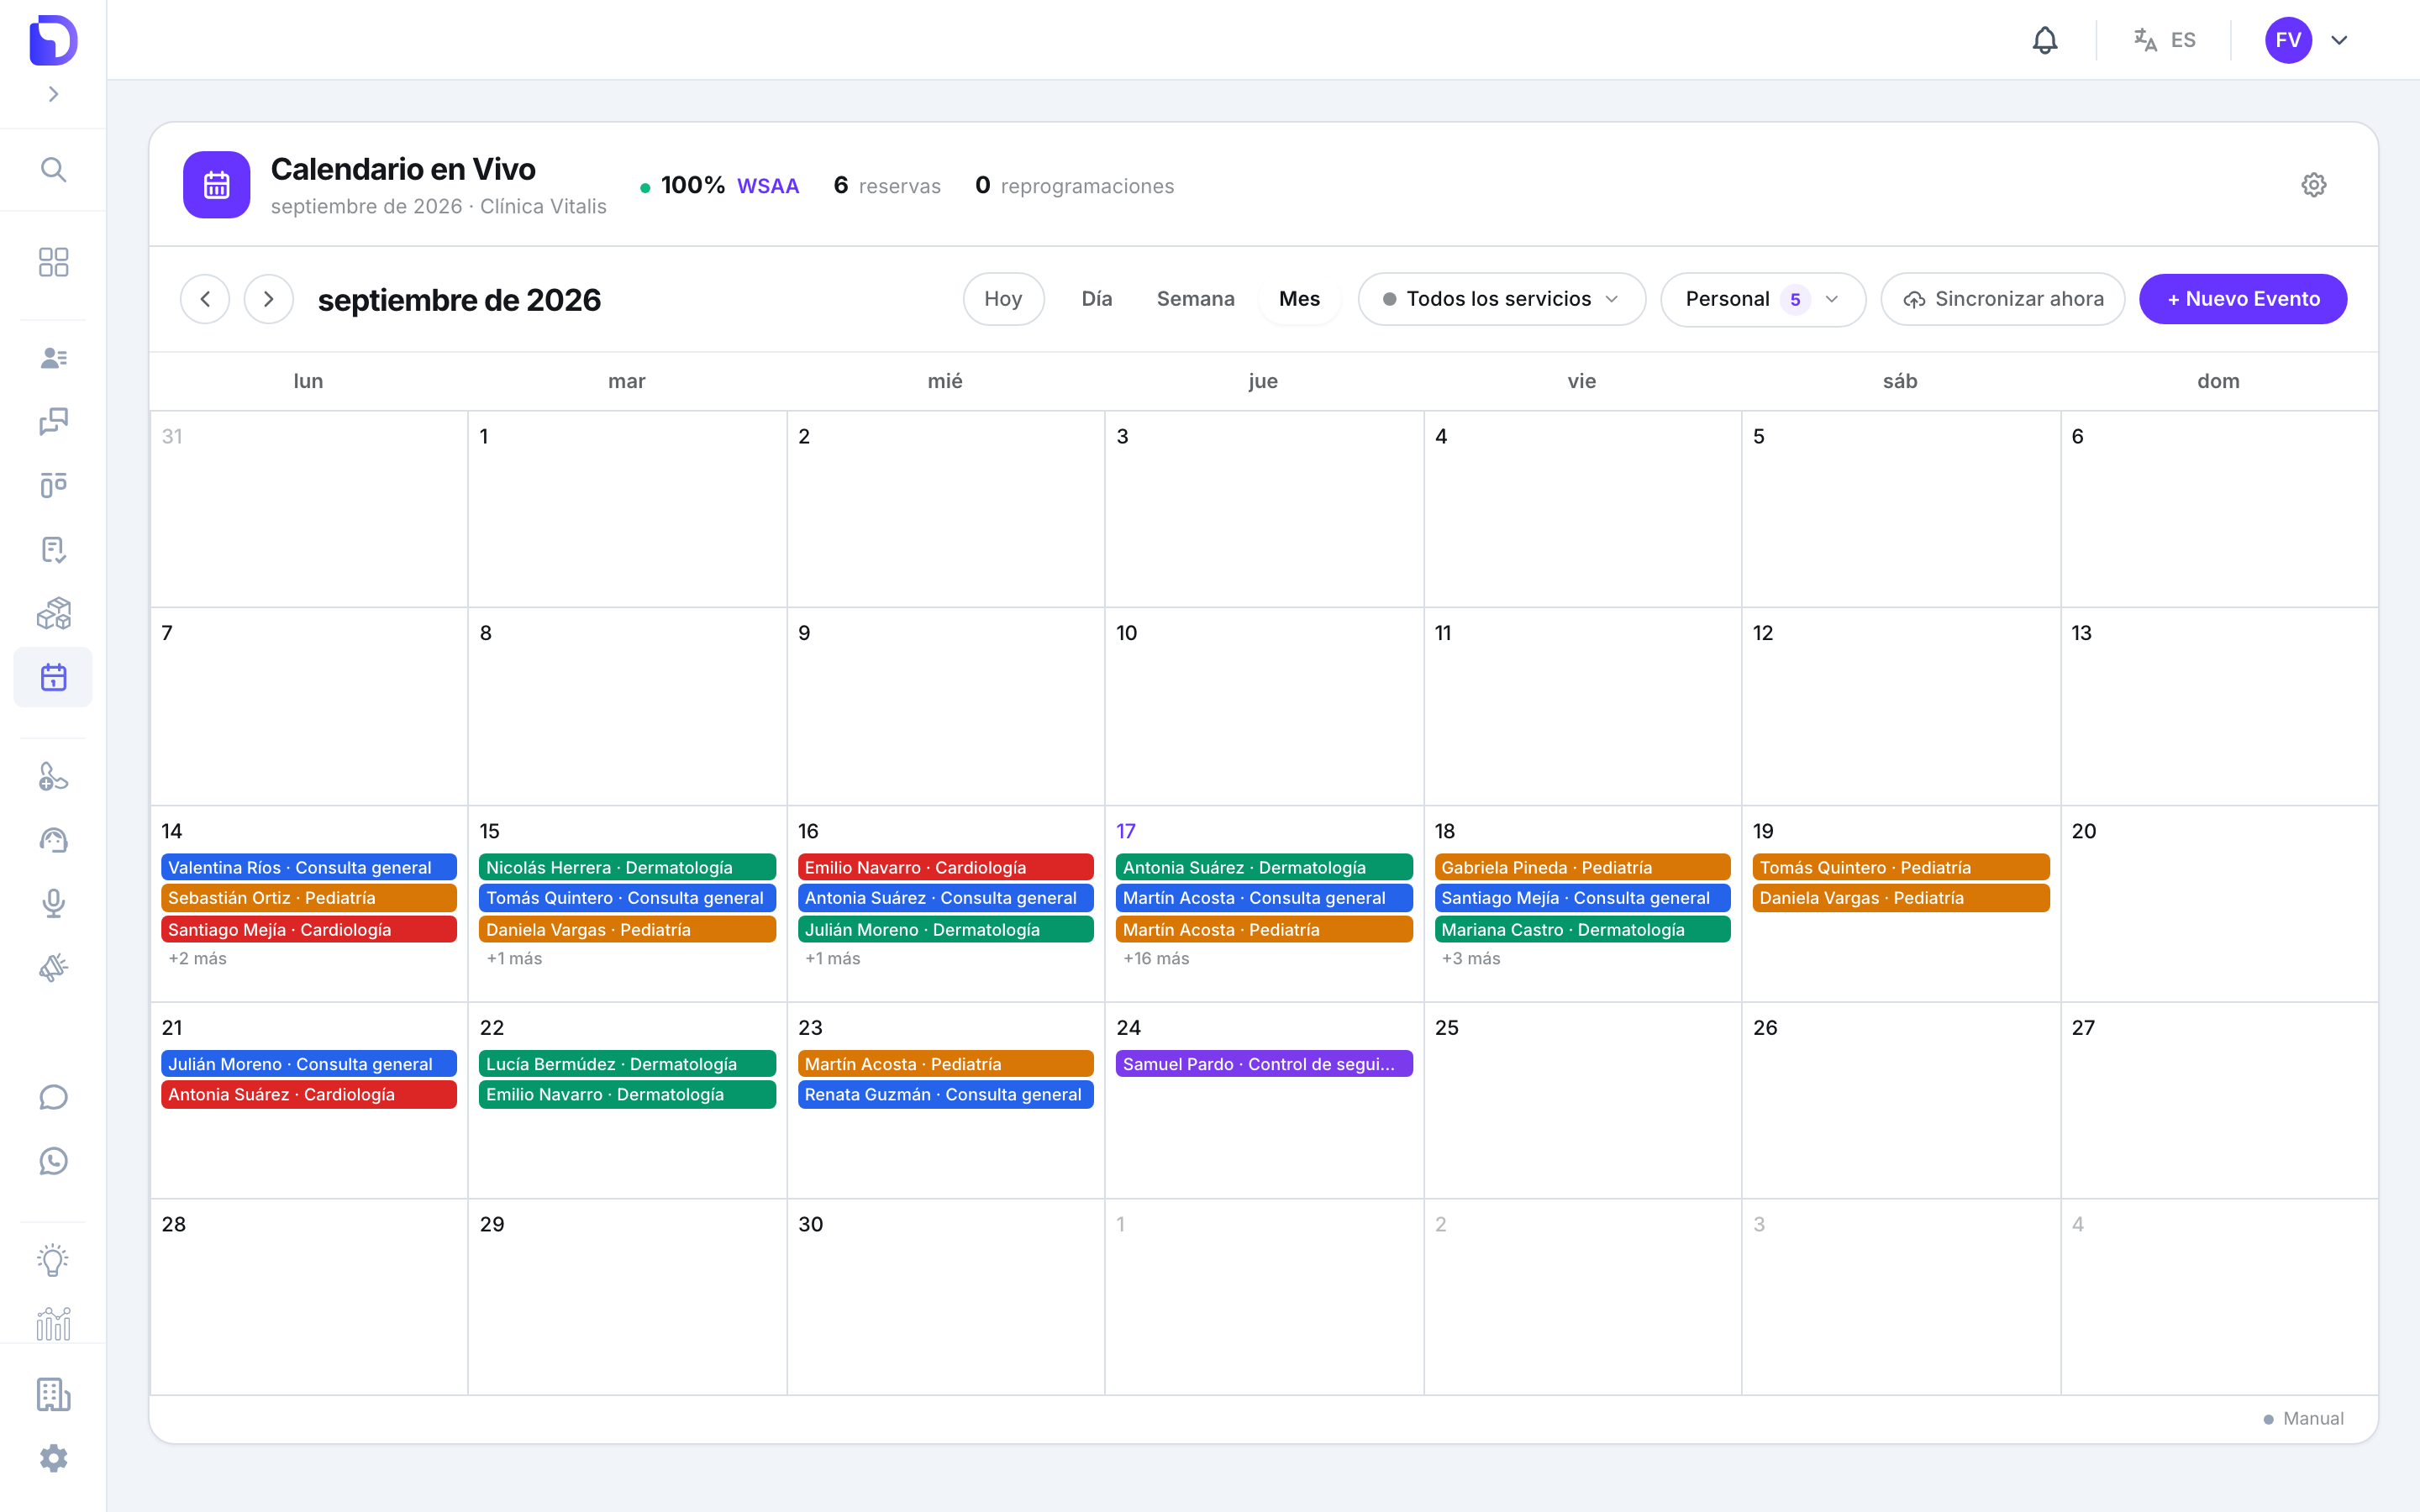Switch to Día view

1096,299
